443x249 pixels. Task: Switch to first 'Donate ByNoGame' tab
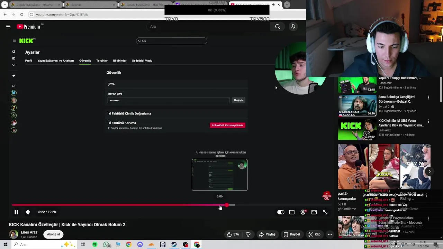click(35, 4)
